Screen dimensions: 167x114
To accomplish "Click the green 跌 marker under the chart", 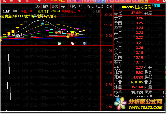I will click(x=59, y=43).
